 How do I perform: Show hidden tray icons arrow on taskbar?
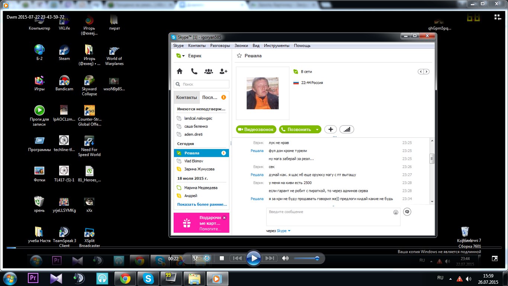click(x=450, y=279)
